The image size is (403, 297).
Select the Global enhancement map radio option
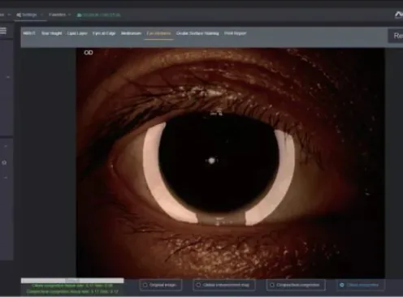(x=224, y=285)
